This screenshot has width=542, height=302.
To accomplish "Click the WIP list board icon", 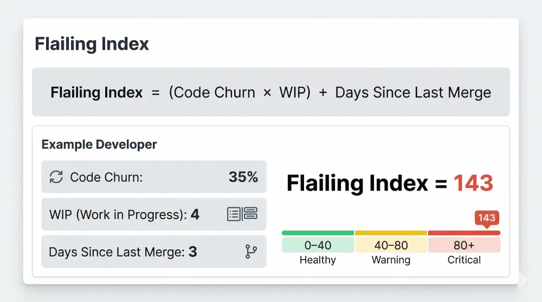I will (x=242, y=214).
